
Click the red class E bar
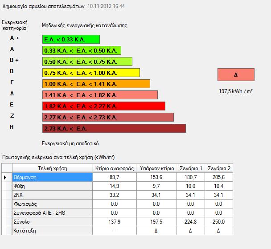pyautogui.click(x=104, y=106)
